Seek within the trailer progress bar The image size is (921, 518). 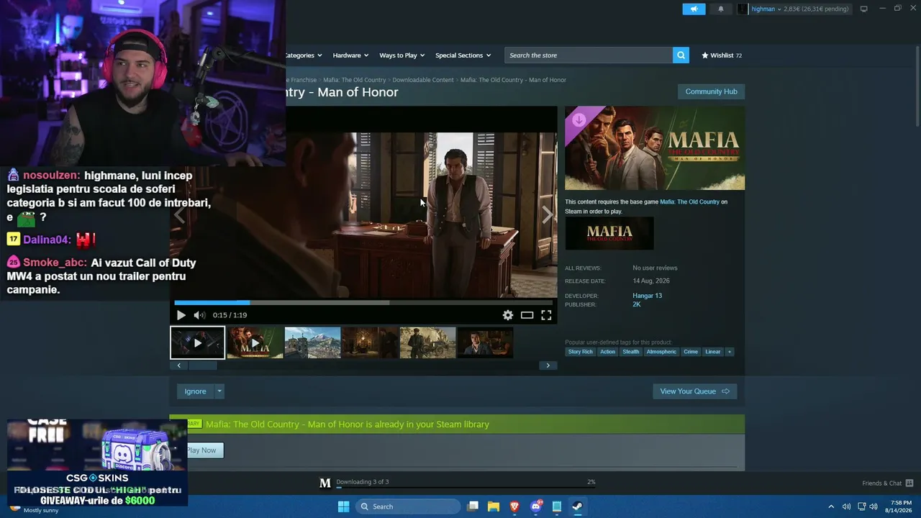coord(363,303)
